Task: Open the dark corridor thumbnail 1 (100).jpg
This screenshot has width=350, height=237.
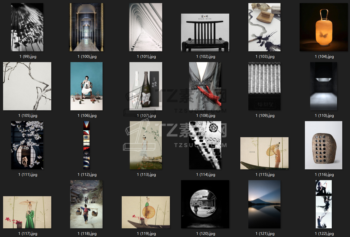Action: [x=86, y=27]
